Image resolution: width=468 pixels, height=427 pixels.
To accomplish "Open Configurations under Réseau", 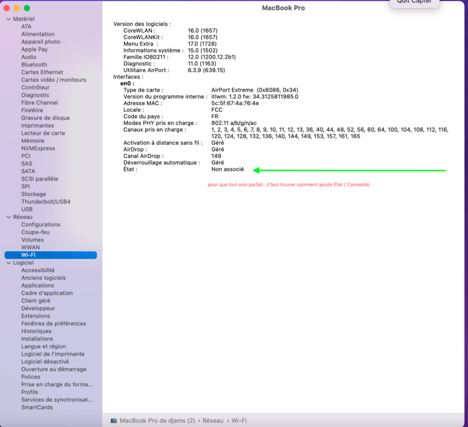I will click(x=40, y=225).
